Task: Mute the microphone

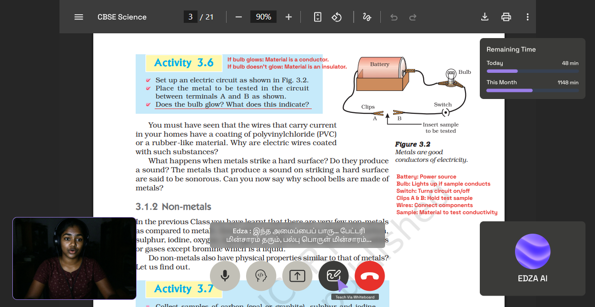Action: click(x=225, y=276)
